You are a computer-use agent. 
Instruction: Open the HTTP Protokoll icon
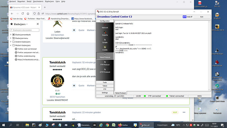tap(105, 71)
